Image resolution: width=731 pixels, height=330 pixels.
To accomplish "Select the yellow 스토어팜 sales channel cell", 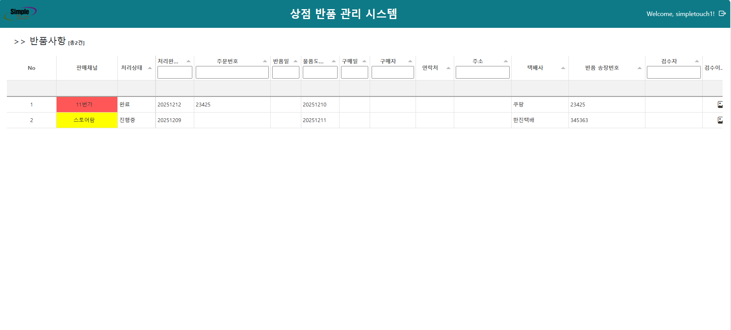I will point(87,120).
